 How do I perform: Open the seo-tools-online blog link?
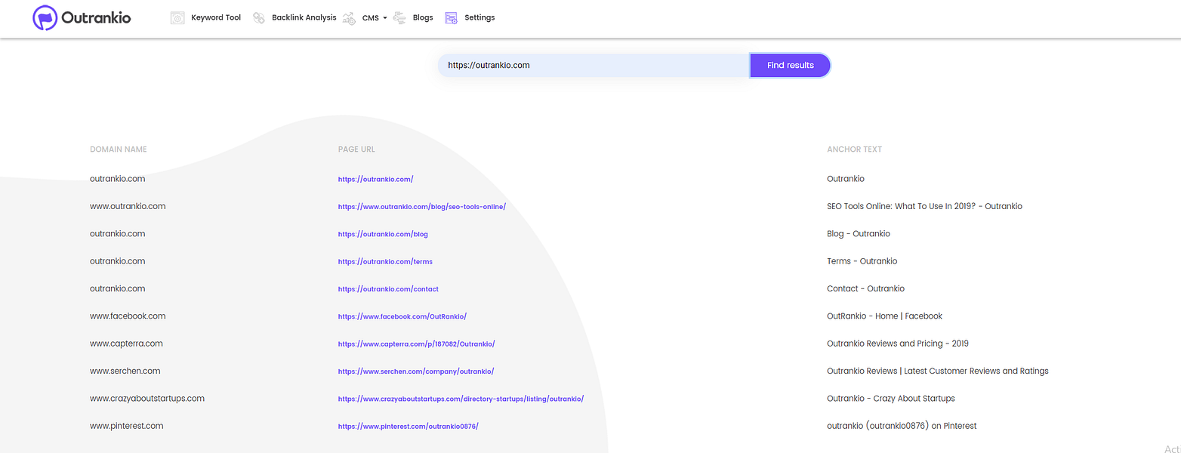point(421,207)
